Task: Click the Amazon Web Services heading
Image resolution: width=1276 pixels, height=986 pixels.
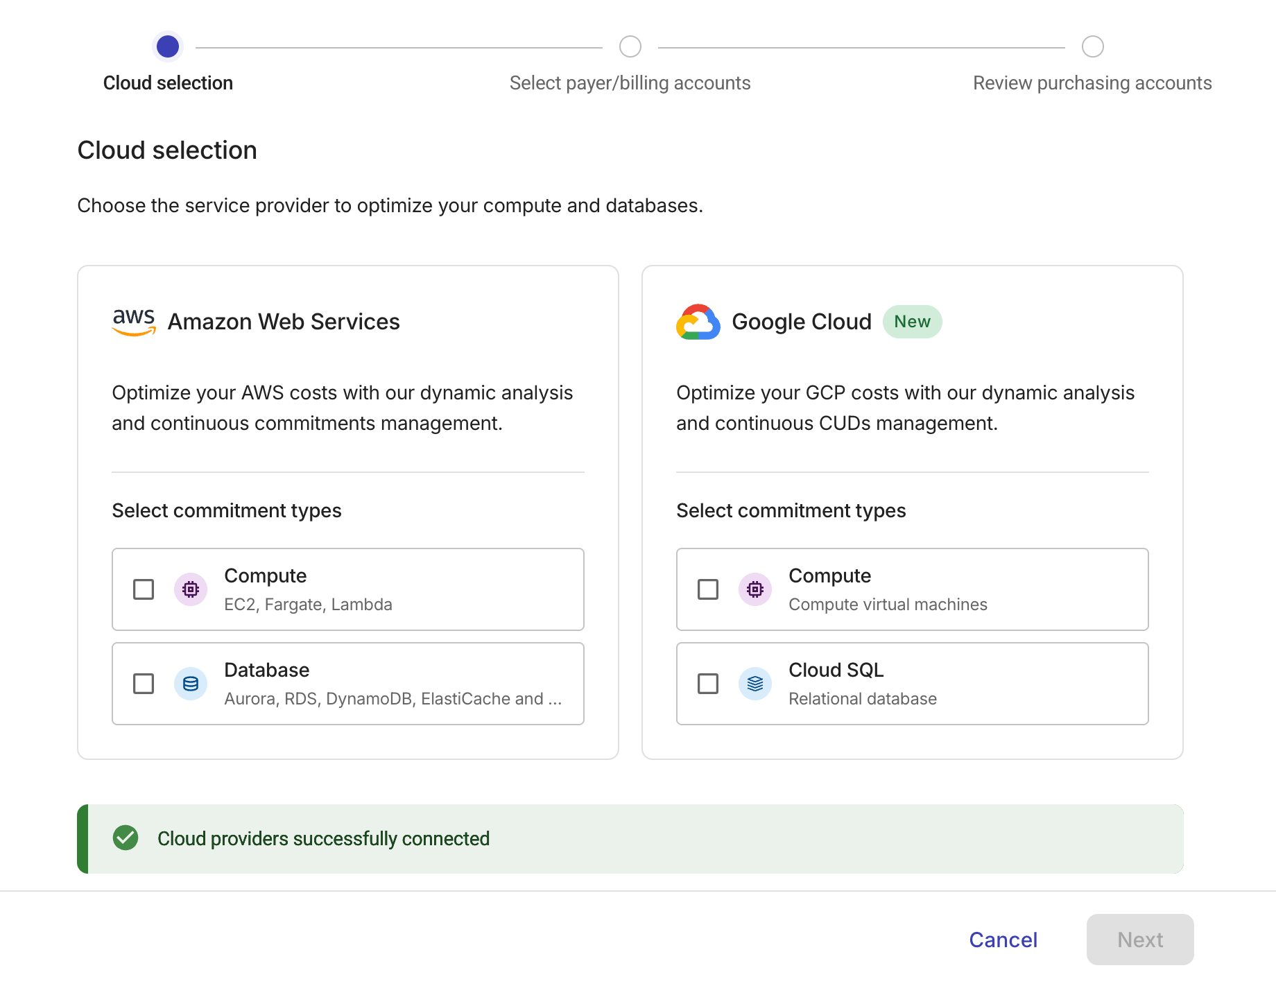Action: (x=284, y=322)
